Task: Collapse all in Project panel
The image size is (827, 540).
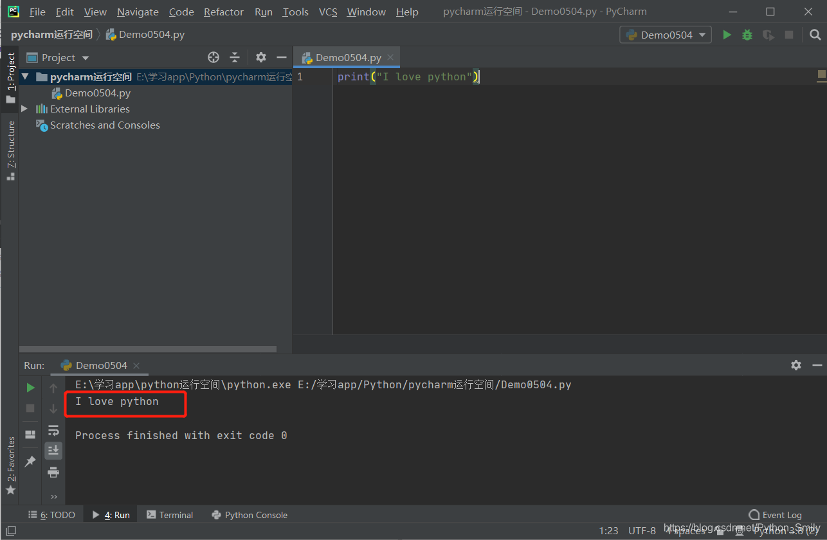Action: 235,57
